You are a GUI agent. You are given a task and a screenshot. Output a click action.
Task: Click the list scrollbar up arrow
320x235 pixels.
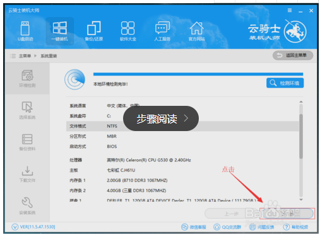click(x=301, y=102)
